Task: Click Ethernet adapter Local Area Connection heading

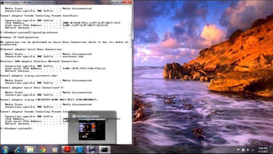Action: pos(32,49)
